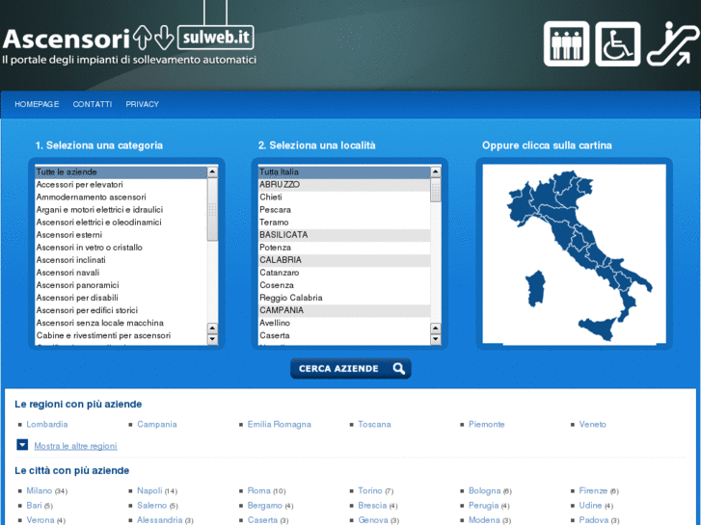Open the Udine city link
The height and width of the screenshot is (525, 701).
coord(590,506)
